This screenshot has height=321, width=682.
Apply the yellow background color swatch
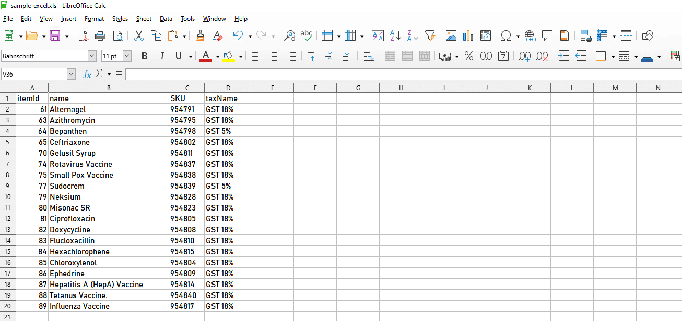(228, 56)
